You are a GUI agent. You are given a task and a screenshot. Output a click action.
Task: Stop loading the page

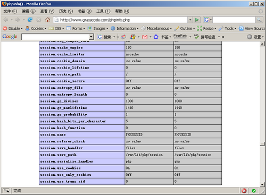click(39, 20)
